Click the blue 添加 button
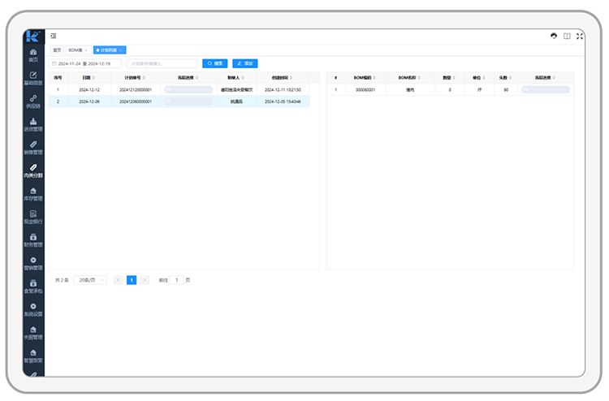The width and height of the screenshot is (609, 401). [245, 63]
